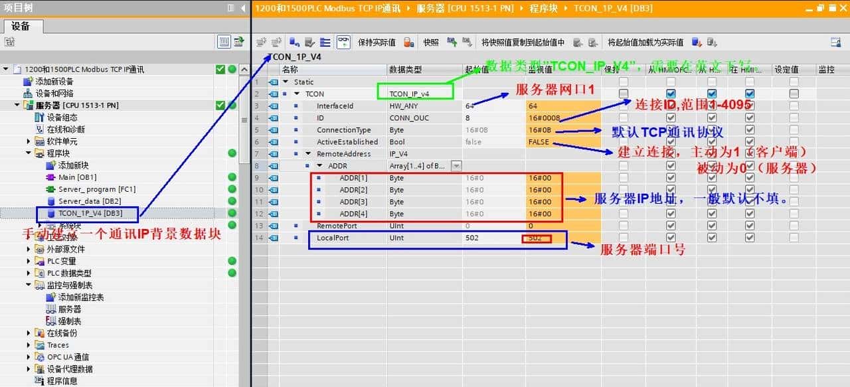The height and width of the screenshot is (387, 850).
Task: Open the data type dropdown in ADDR row
Action: tap(456, 166)
